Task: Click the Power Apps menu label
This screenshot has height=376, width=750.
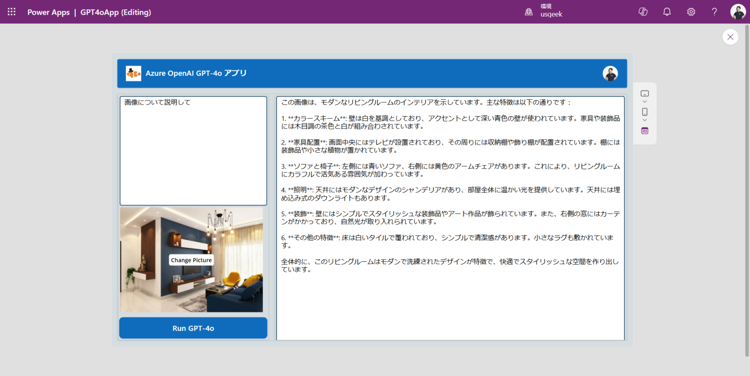Action: 48,12
